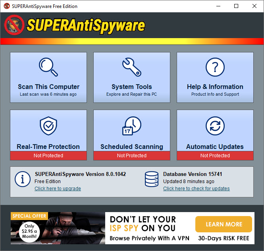Click the question mark Help icon
Viewport: 264px width, 251px height.
point(215,67)
